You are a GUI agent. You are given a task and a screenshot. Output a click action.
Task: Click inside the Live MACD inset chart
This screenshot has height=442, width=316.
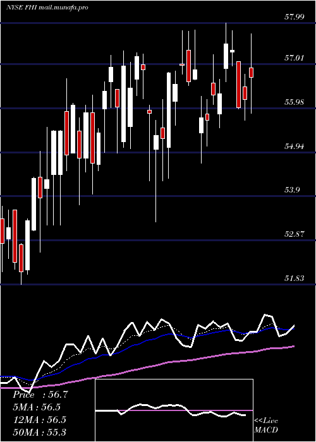click(174, 410)
